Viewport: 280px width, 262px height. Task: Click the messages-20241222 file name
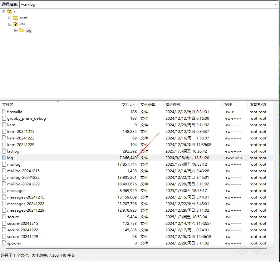click(26, 204)
